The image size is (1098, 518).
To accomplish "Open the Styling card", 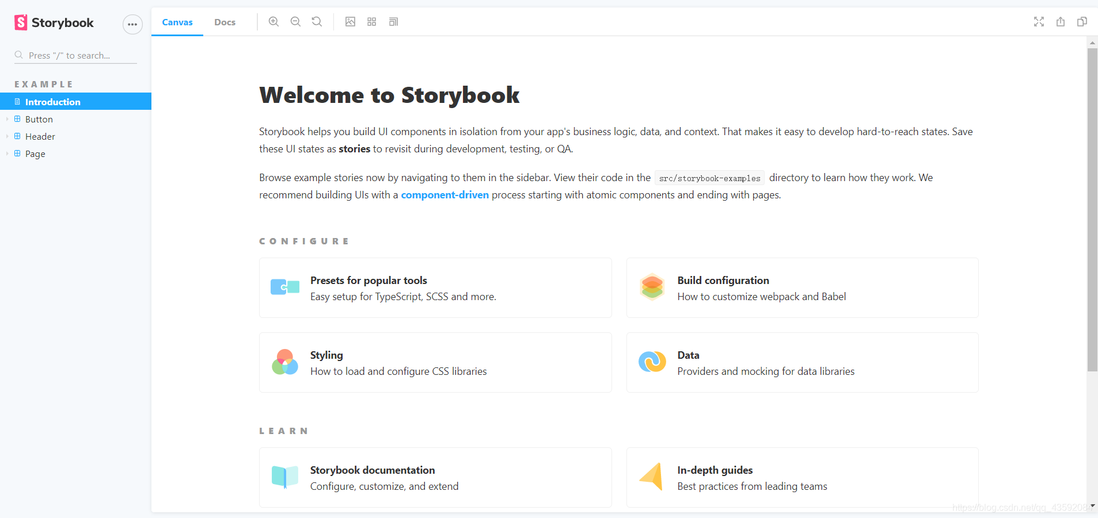I will 435,363.
